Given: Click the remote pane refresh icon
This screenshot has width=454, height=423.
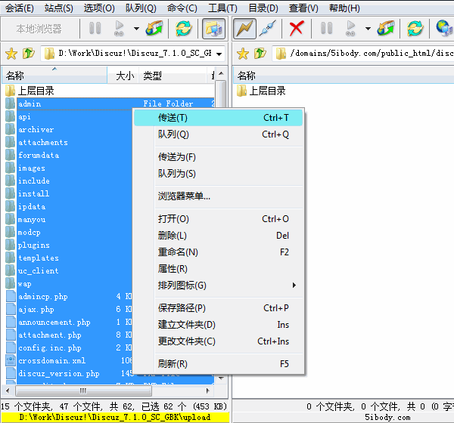Looking at the screenshot, I should (415, 29).
